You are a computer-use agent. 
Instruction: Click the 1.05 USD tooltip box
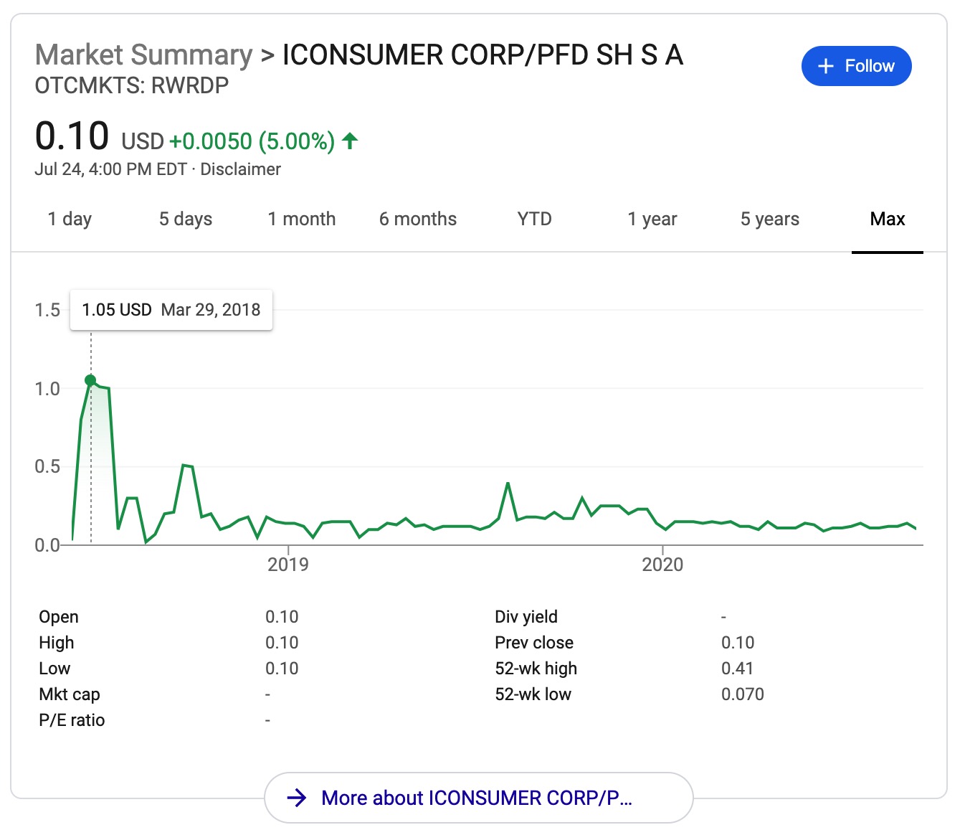click(171, 310)
